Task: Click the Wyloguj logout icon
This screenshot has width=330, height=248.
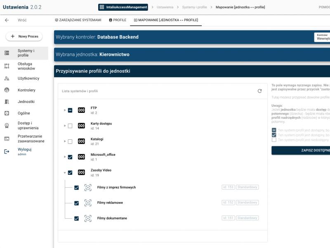Action: 7,152
